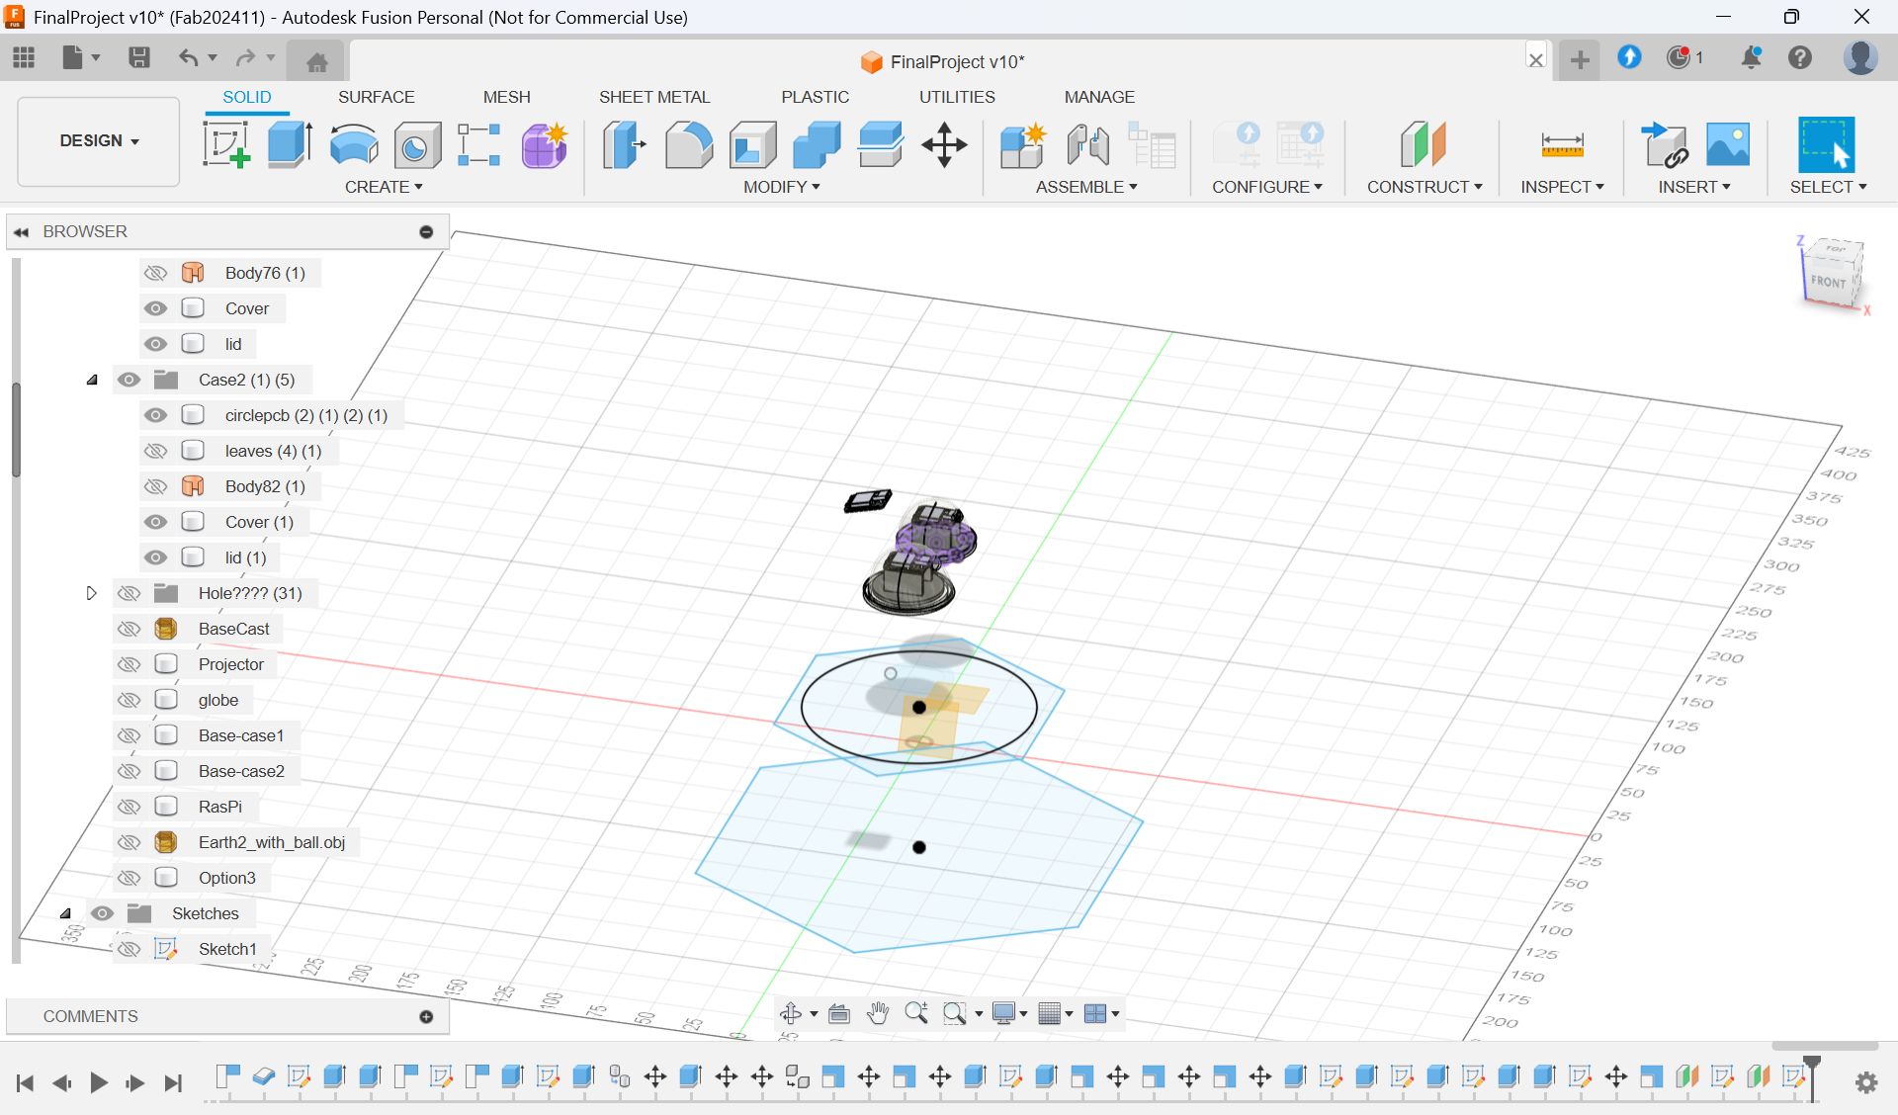This screenshot has width=1898, height=1115.
Task: Open a new design tab with plus
Action: pos(1580,59)
